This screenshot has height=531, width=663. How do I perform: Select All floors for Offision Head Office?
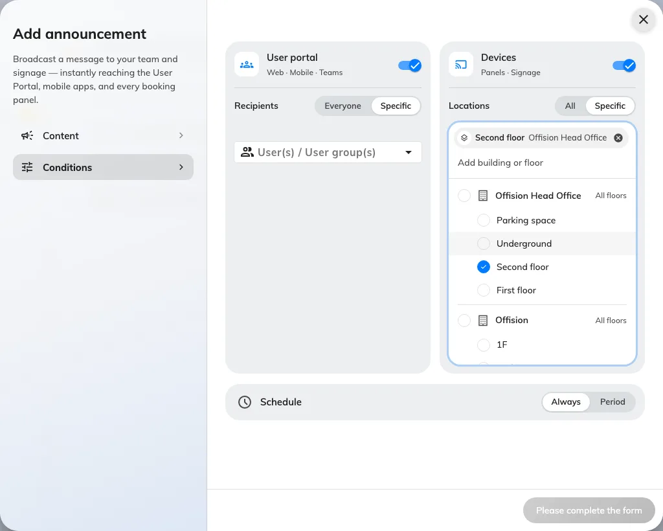tap(611, 196)
